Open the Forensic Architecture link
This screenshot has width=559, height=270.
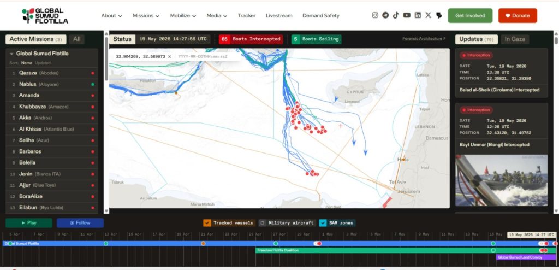[x=424, y=39]
